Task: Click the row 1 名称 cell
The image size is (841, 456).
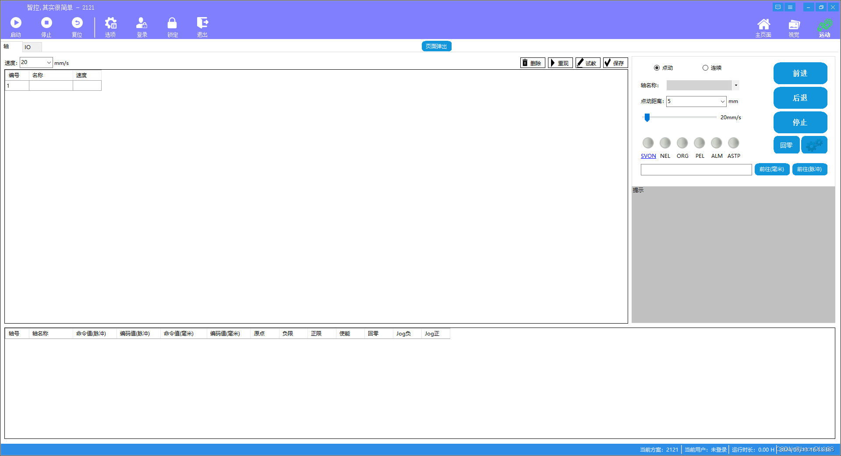Action: pyautogui.click(x=51, y=85)
